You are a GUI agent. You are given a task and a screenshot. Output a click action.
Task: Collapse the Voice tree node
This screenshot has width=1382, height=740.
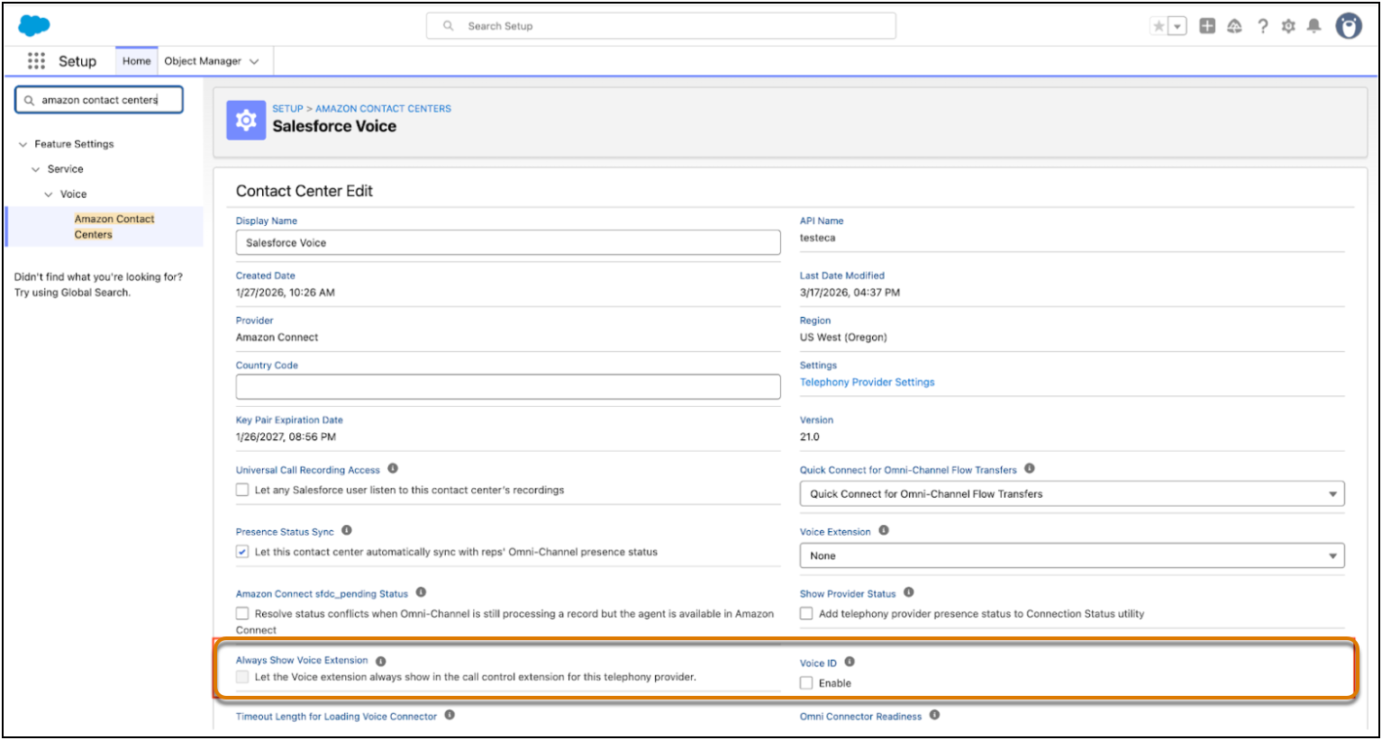pos(49,194)
